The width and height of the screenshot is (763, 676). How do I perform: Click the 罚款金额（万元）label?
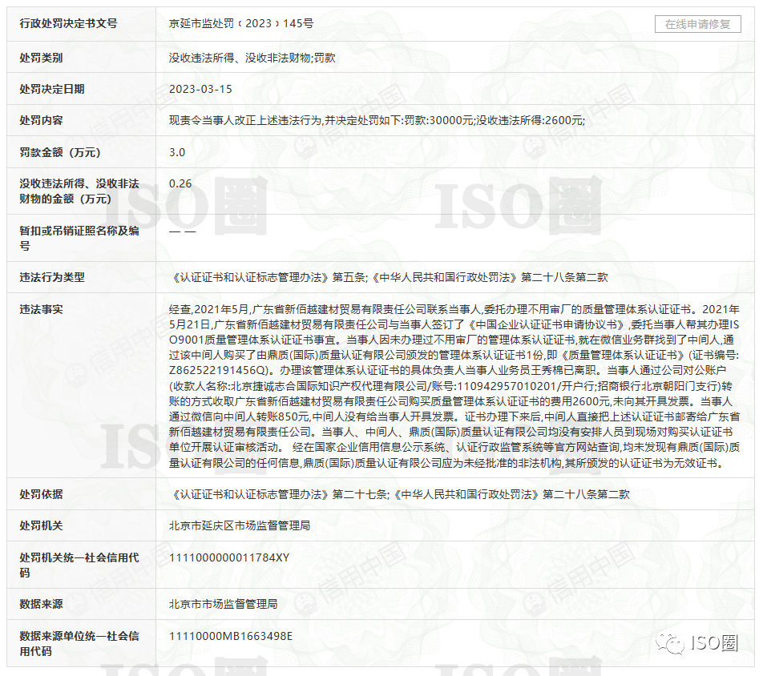(60, 152)
